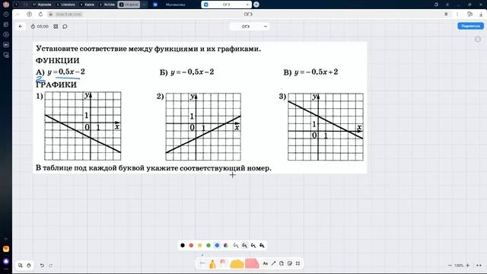The image size is (487, 274).
Task: Click the blue Поделиться button
Action: 470,26
